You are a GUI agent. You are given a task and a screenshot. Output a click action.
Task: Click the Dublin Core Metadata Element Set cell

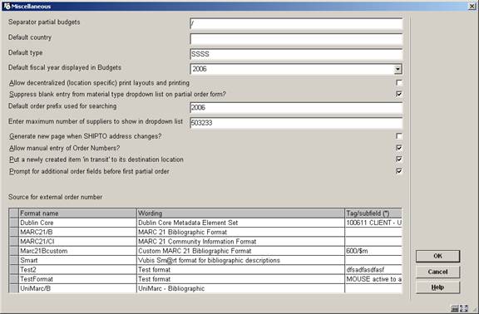(240, 223)
